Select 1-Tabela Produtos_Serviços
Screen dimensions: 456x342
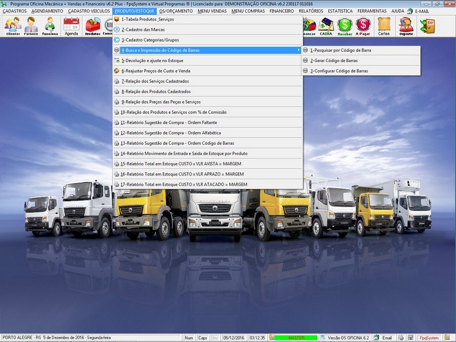click(207, 19)
